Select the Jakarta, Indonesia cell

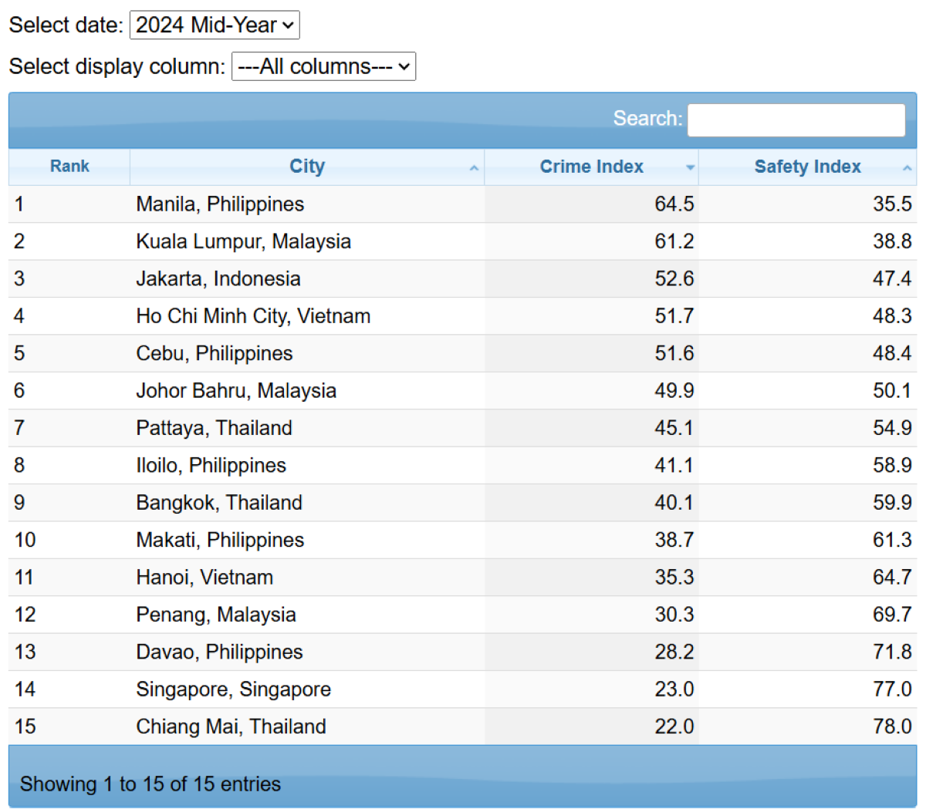tap(307, 278)
